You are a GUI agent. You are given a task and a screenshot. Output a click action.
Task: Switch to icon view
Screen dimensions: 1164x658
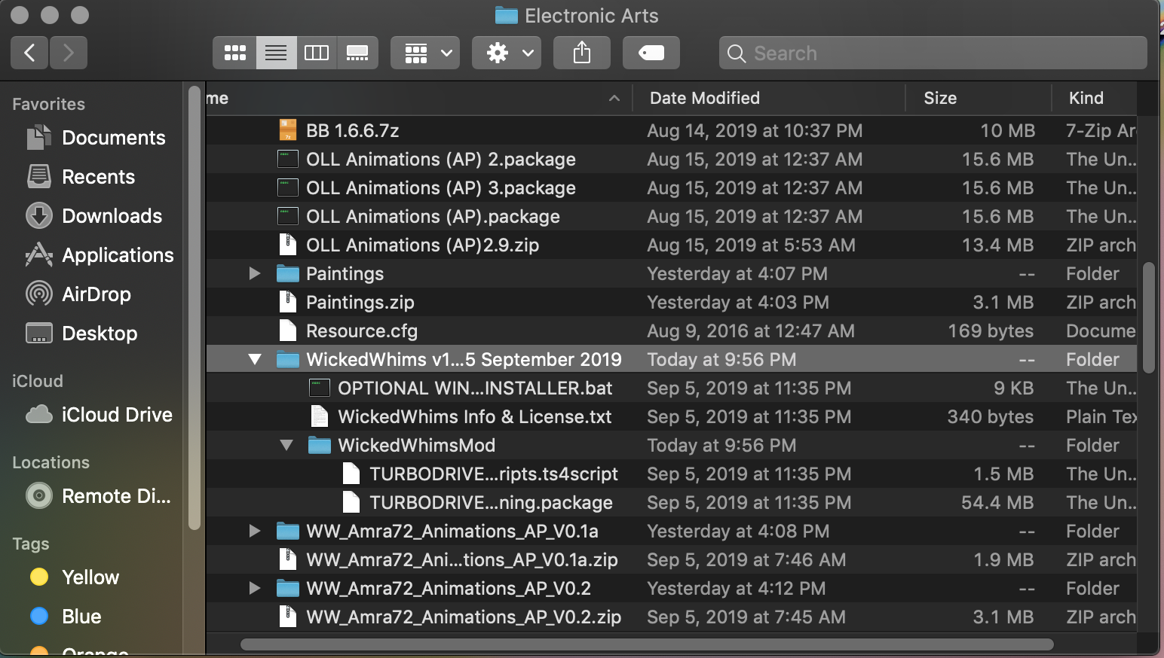(x=235, y=53)
